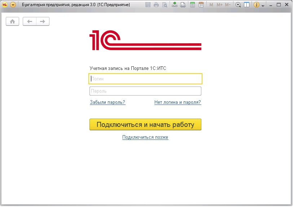Click the Home page icon
The height and width of the screenshot is (208, 293).
(12, 21)
